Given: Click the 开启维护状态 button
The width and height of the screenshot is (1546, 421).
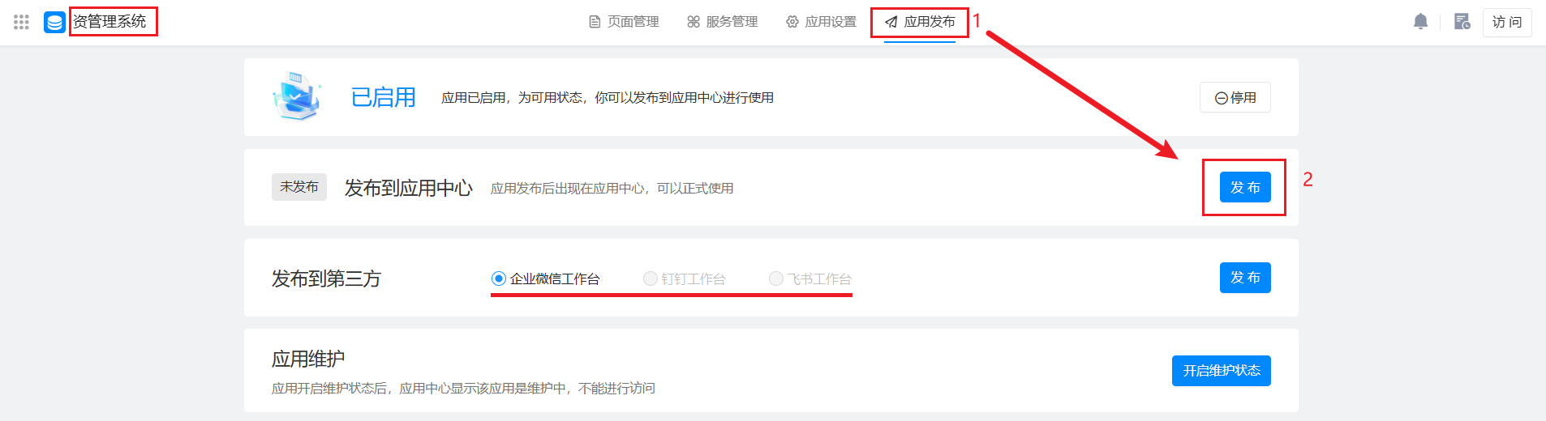Looking at the screenshot, I should click(x=1222, y=371).
